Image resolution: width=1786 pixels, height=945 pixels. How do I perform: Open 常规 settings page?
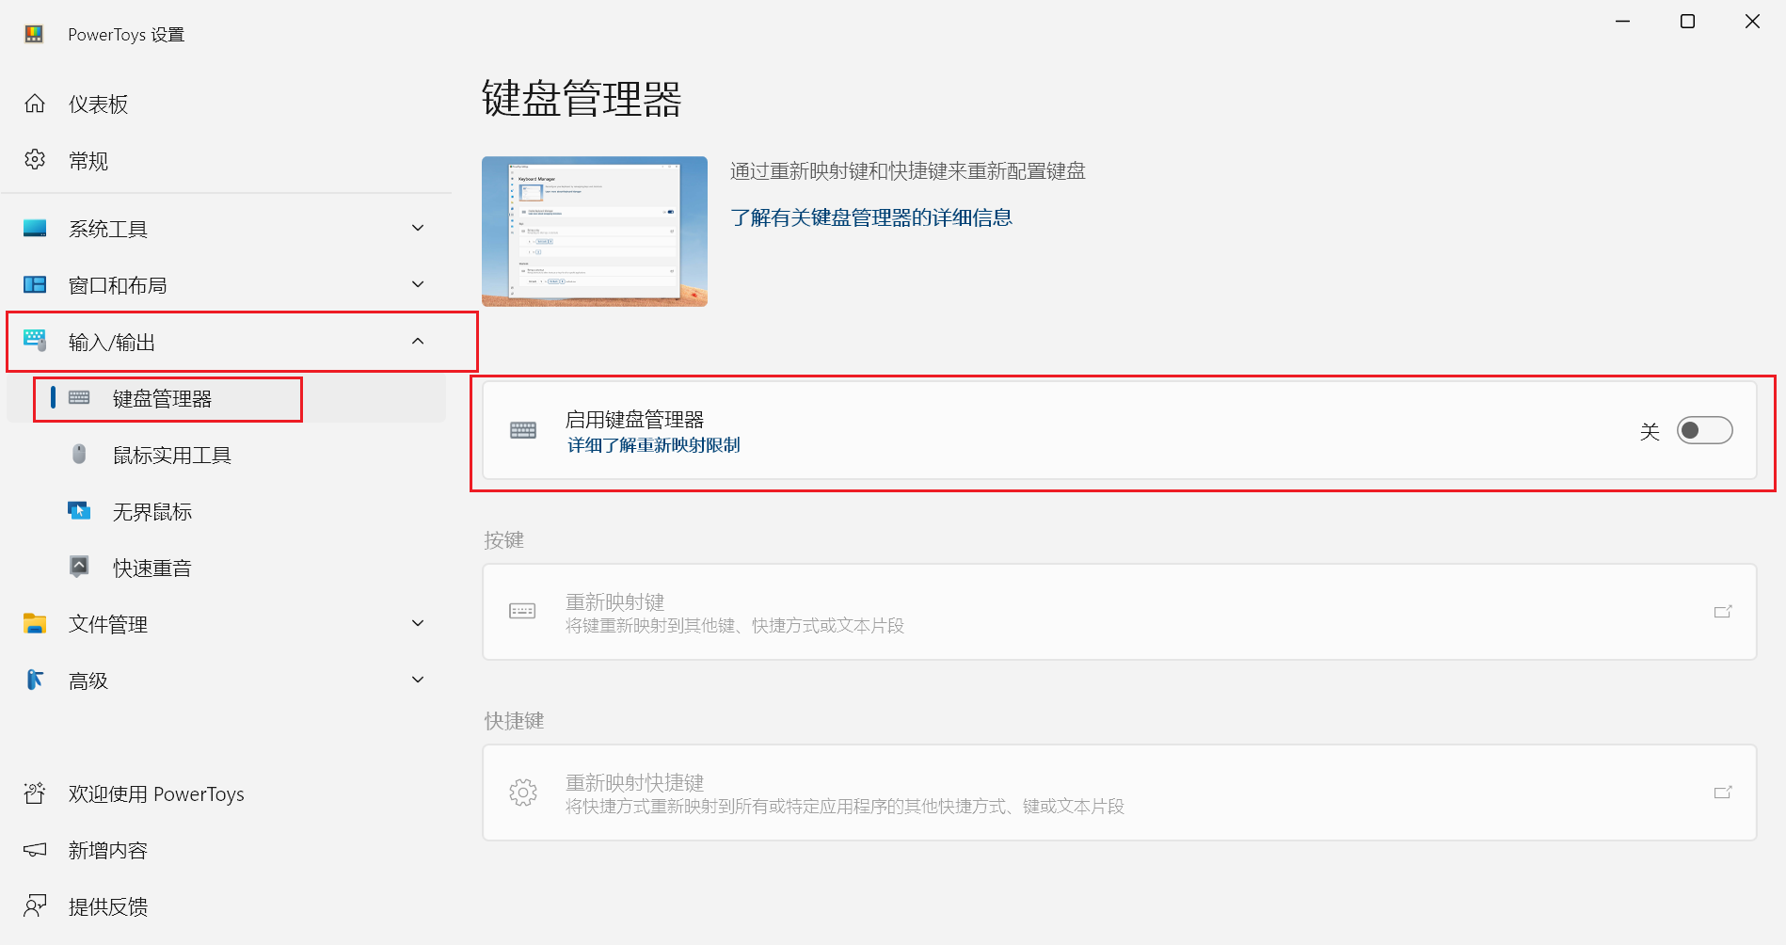click(x=226, y=160)
